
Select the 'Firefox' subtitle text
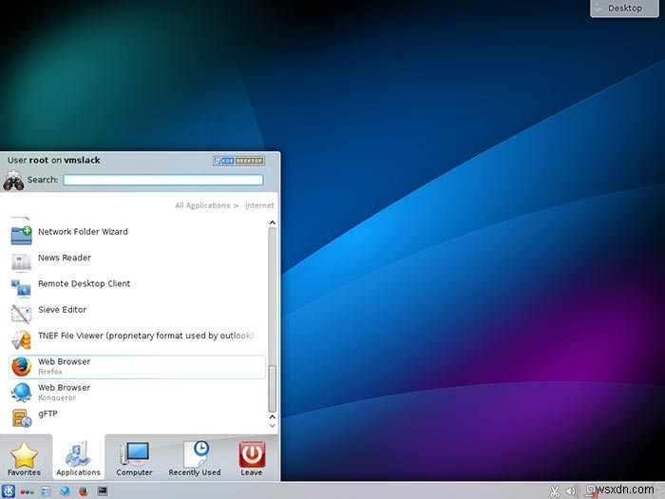(x=50, y=372)
